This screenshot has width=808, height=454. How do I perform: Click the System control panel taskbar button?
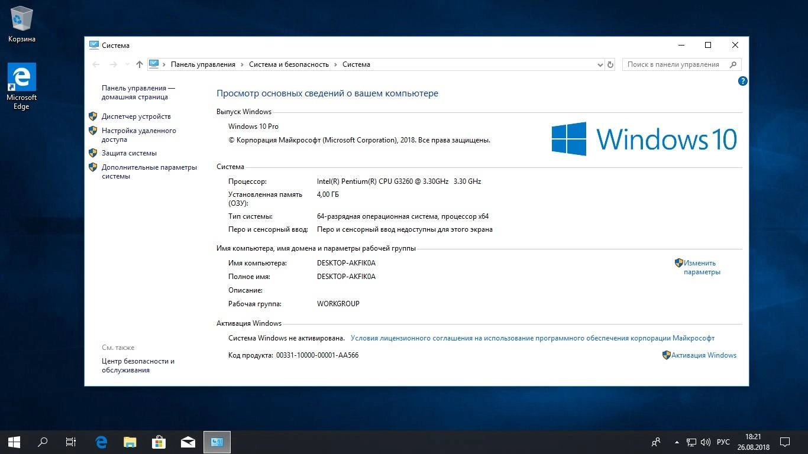(x=216, y=442)
